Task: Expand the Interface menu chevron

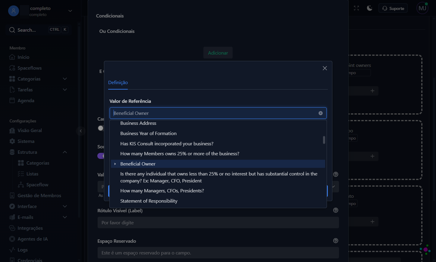Action: [65, 206]
